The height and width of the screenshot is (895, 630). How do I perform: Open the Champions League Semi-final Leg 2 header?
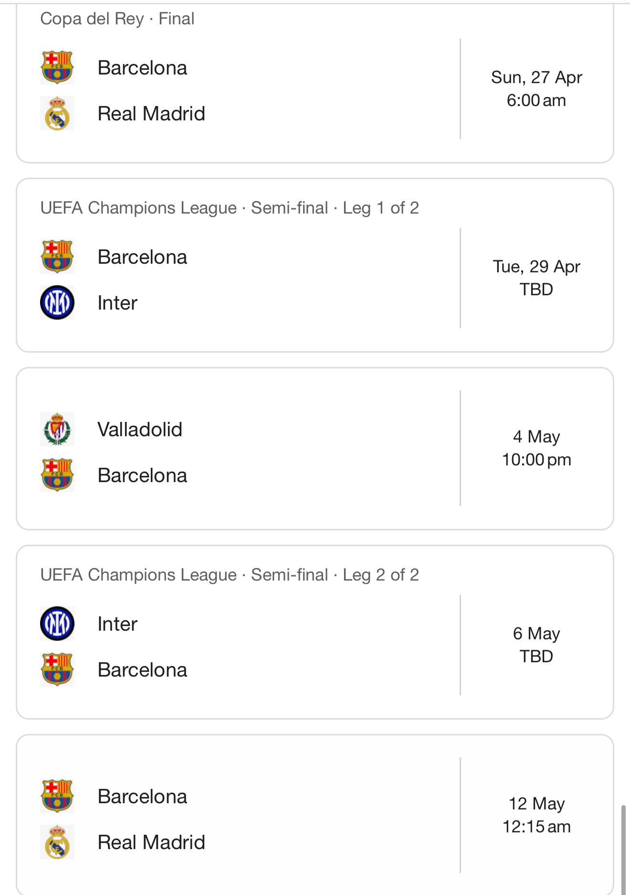(x=230, y=575)
